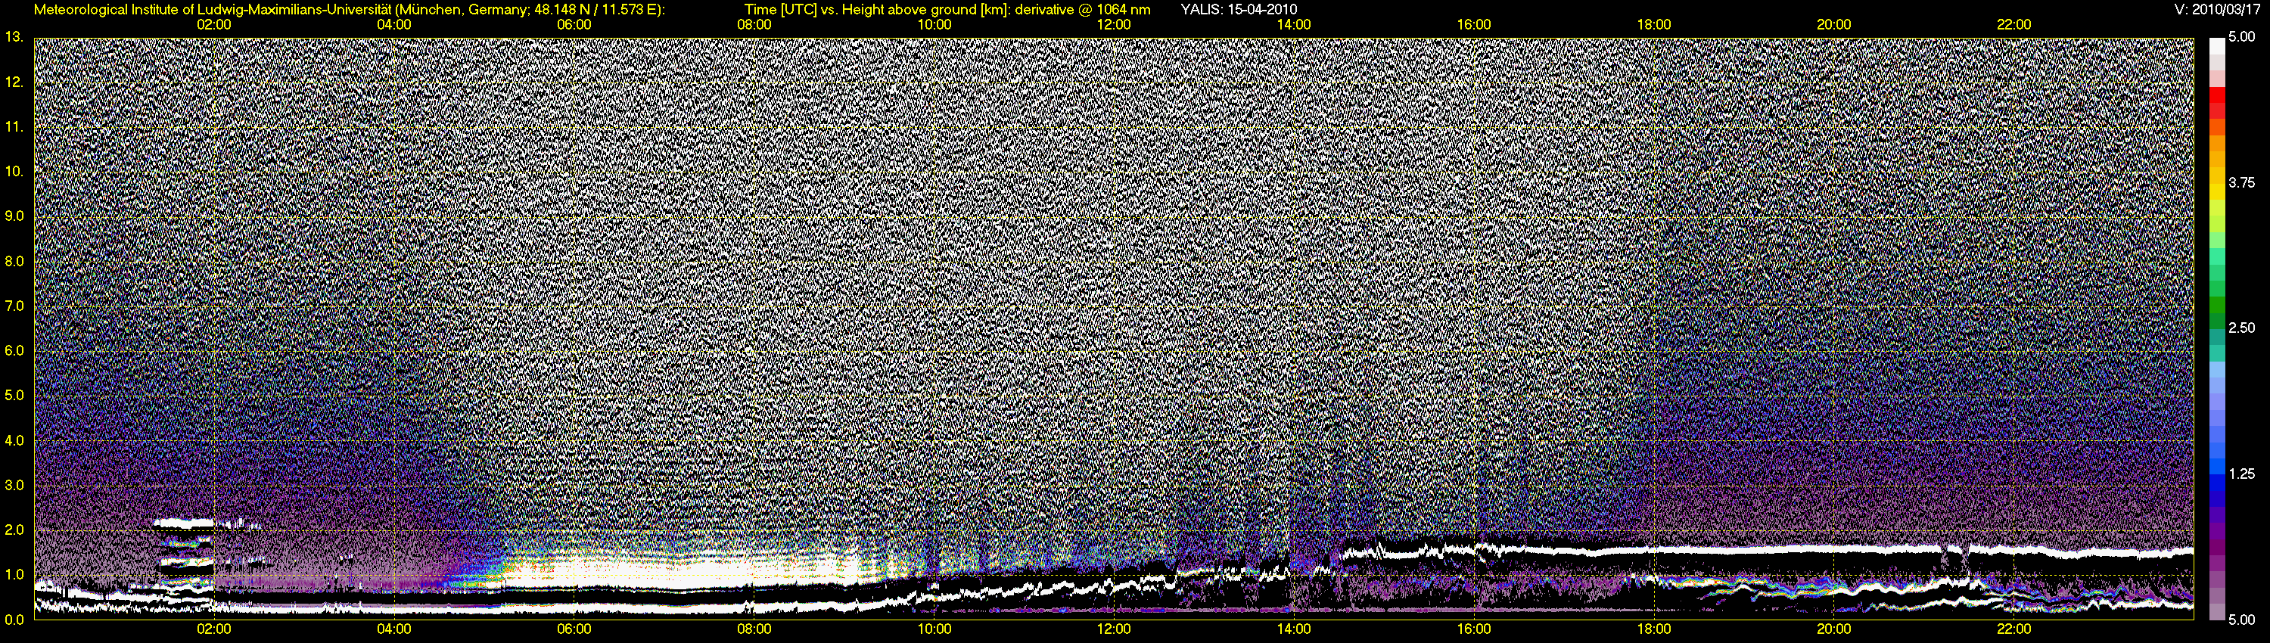The image size is (2270, 643).
Task: Click the lower 5.00 colorbar value
Action: pyautogui.click(x=2242, y=620)
